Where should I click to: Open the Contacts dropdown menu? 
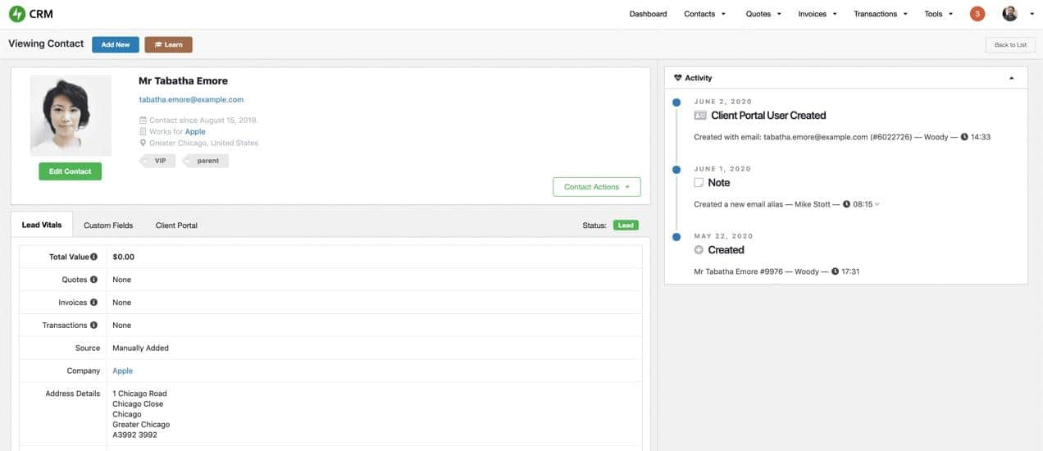pyautogui.click(x=704, y=14)
